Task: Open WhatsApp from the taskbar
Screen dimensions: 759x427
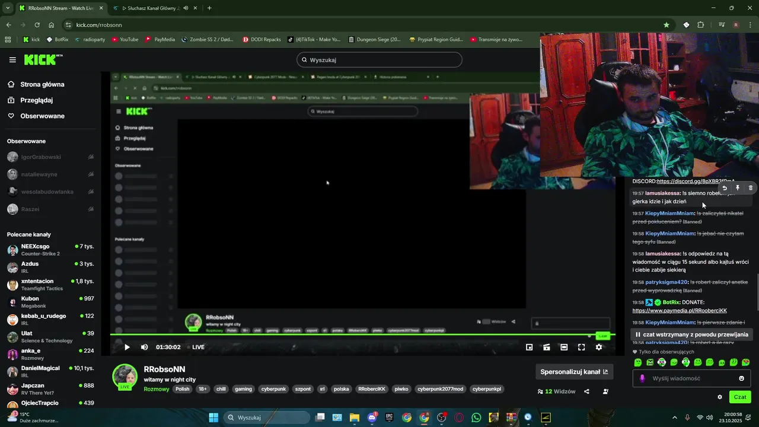Action: pos(476,418)
